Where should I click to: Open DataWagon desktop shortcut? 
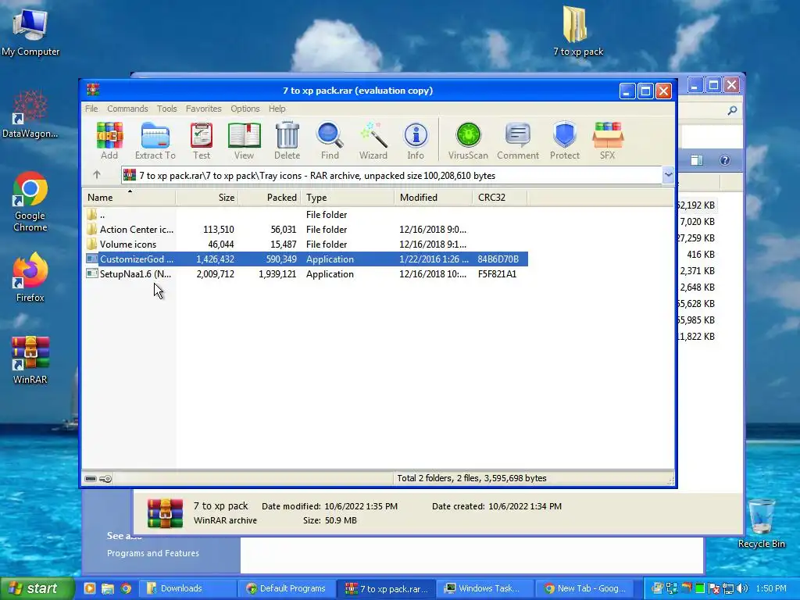pyautogui.click(x=30, y=114)
